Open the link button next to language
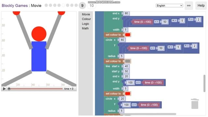The height and width of the screenshot is (117, 208). [188, 6]
